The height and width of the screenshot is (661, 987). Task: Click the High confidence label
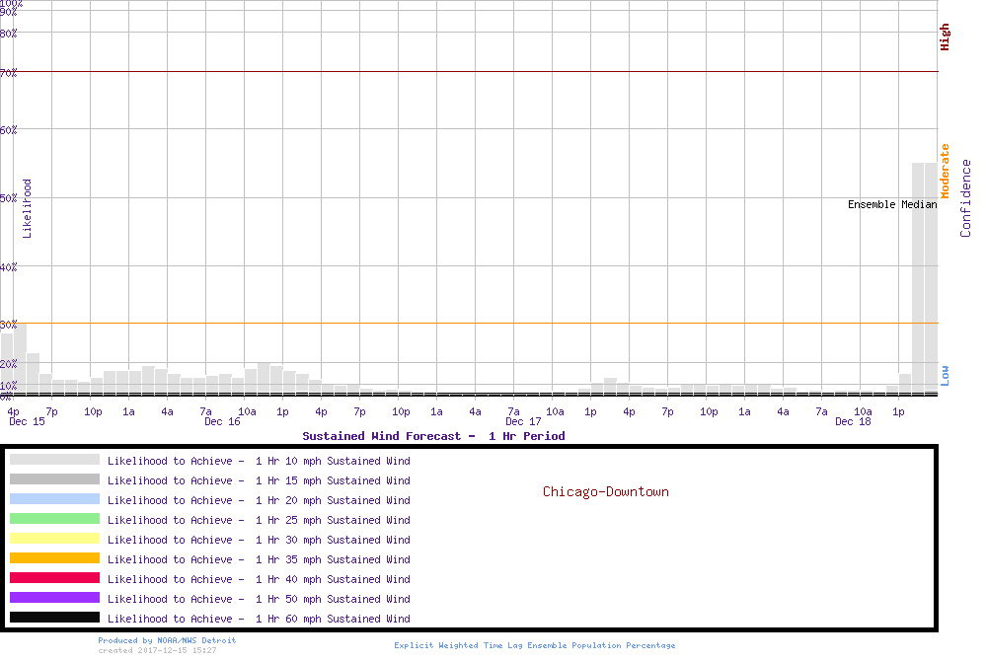(945, 37)
